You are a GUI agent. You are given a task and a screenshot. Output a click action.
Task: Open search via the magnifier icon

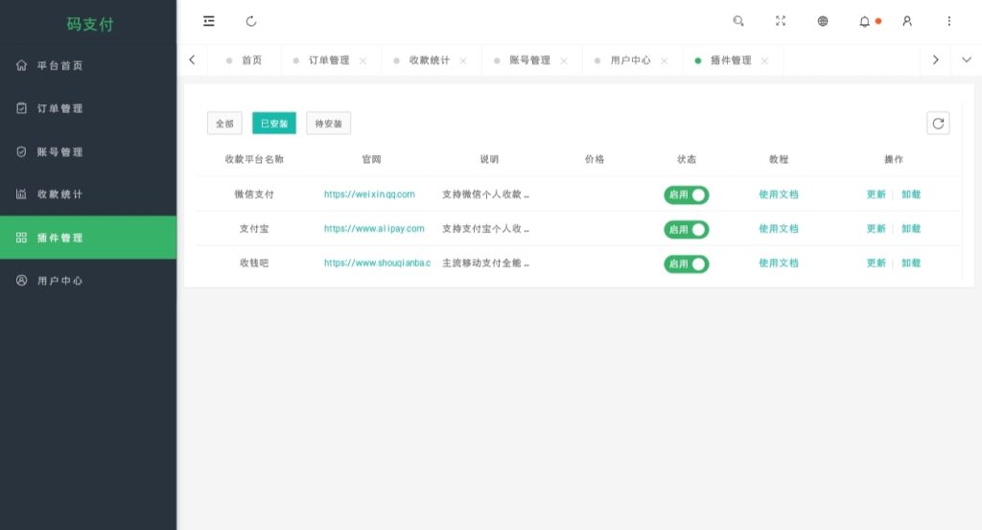pyautogui.click(x=738, y=21)
